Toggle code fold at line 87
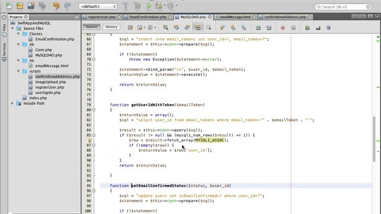381x214 pixels. (x=94, y=145)
